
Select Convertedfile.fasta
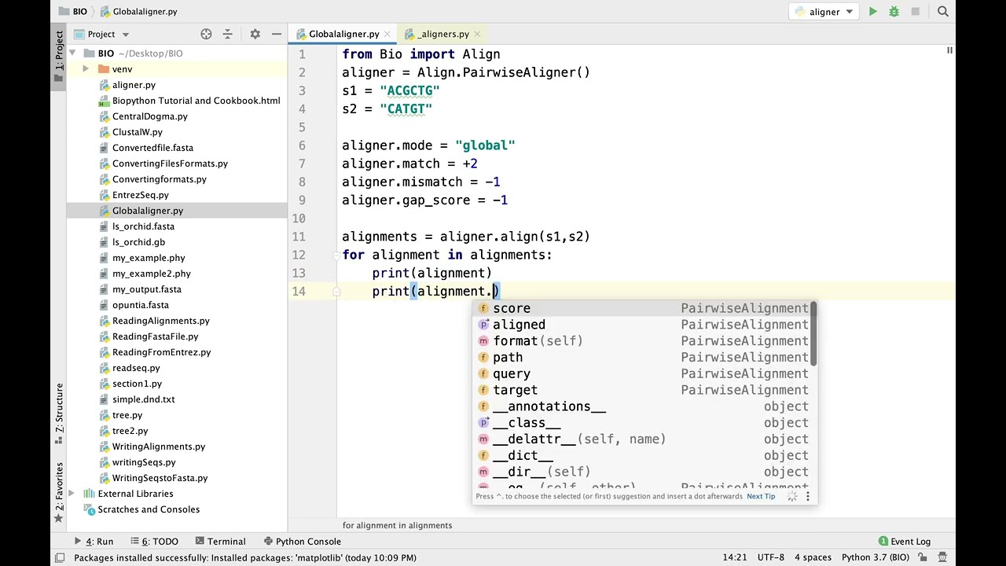click(152, 148)
